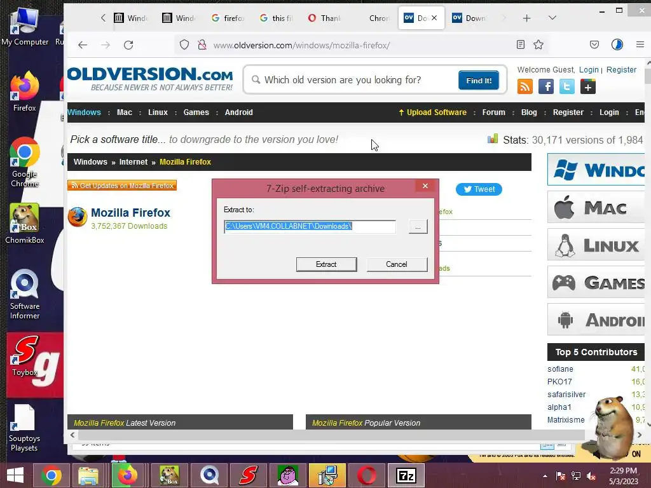Open the Facebook icon in header
651x488 pixels.
click(546, 86)
